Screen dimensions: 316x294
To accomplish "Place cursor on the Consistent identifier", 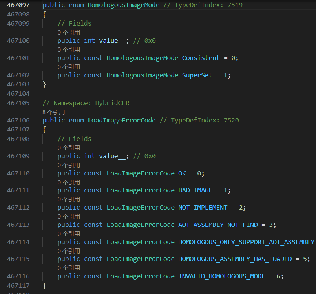I will (201, 58).
